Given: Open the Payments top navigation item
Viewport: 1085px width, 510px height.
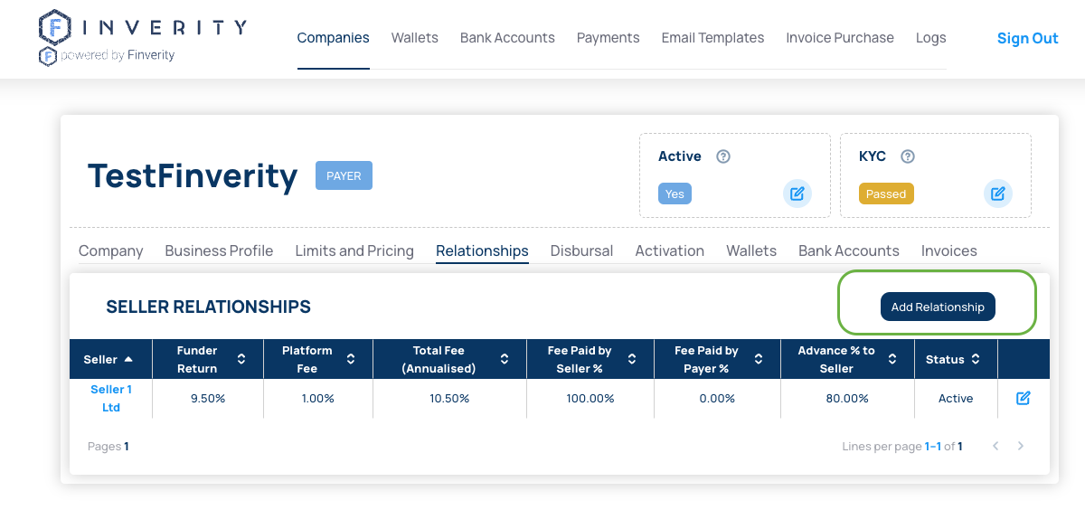Looking at the screenshot, I should tap(608, 38).
